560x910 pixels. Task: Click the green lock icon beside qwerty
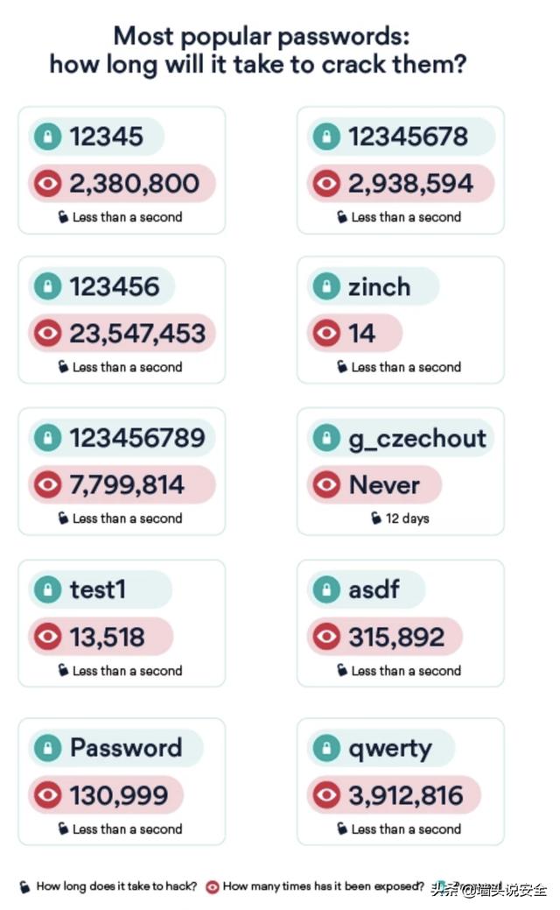pos(326,749)
